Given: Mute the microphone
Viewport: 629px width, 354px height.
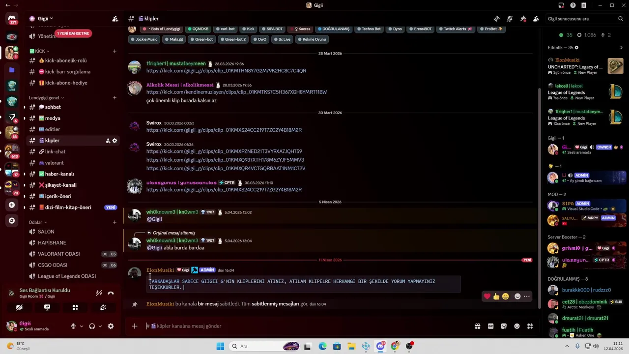Looking at the screenshot, I should (73, 326).
